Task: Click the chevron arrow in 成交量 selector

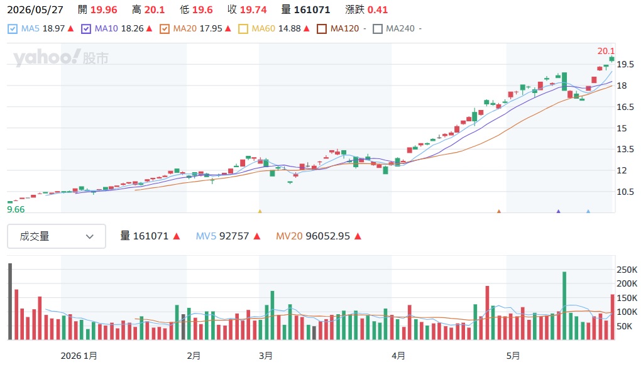Action: 89,237
